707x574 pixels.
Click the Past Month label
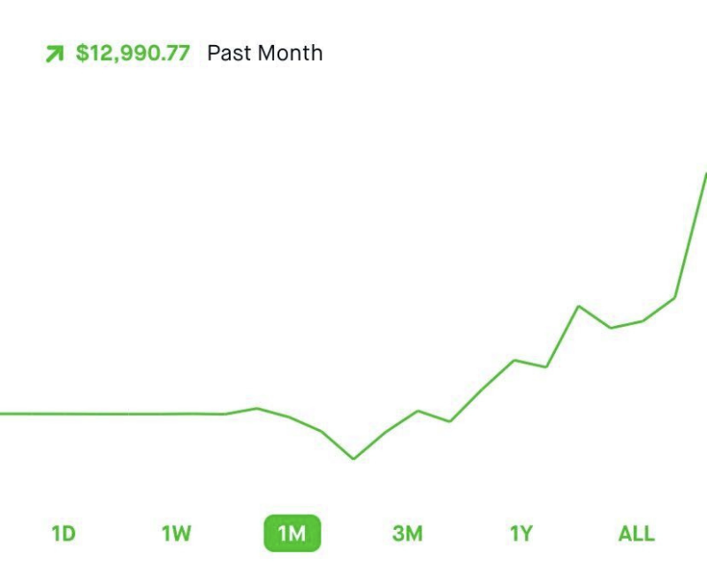(x=264, y=53)
